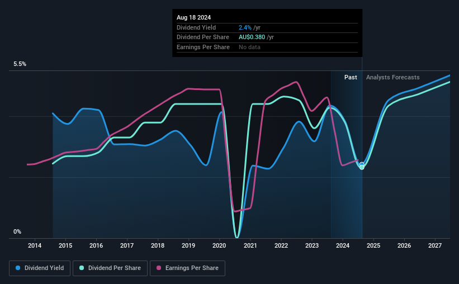Click the Dividend Per Share tooltip row label
The width and height of the screenshot is (459, 284).
(202, 37)
